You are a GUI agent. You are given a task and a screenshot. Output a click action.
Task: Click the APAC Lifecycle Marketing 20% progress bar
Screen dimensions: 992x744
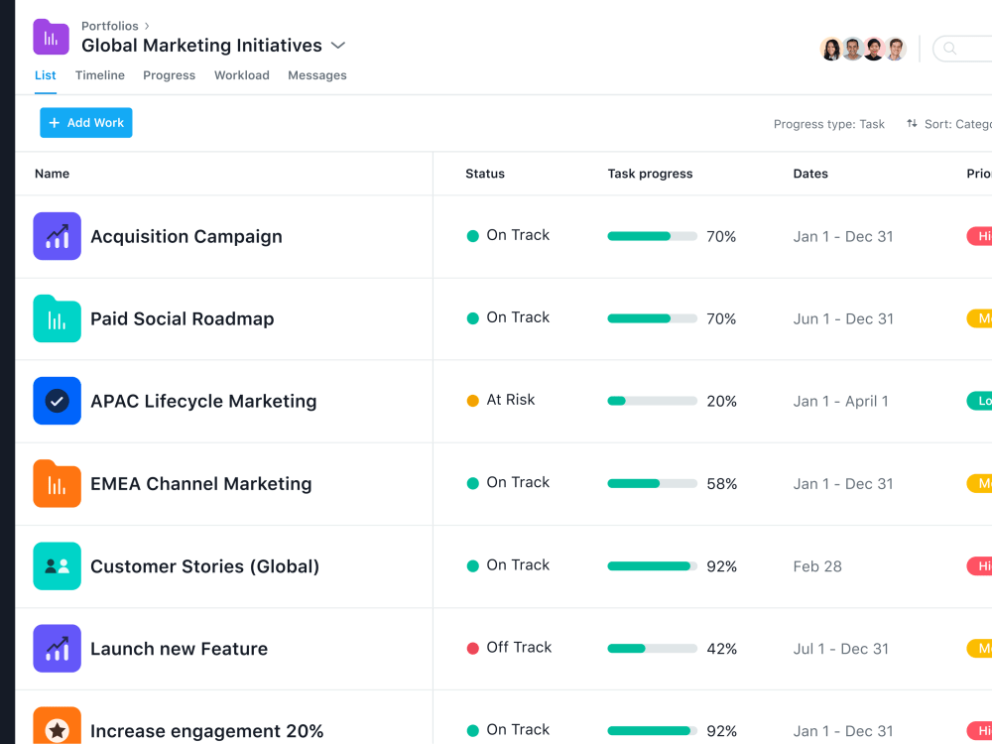653,401
